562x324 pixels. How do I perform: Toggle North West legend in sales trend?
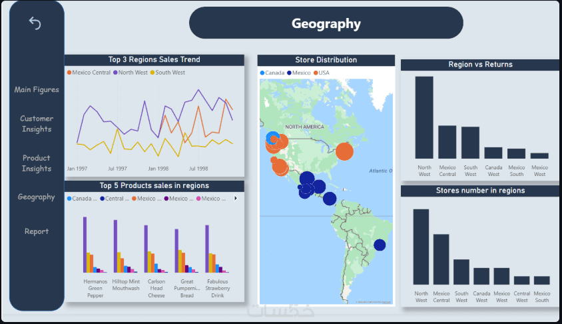click(131, 73)
